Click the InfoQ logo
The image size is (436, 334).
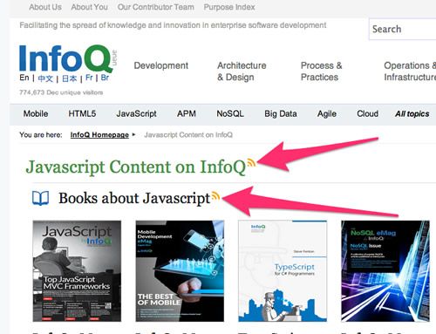pos(65,58)
